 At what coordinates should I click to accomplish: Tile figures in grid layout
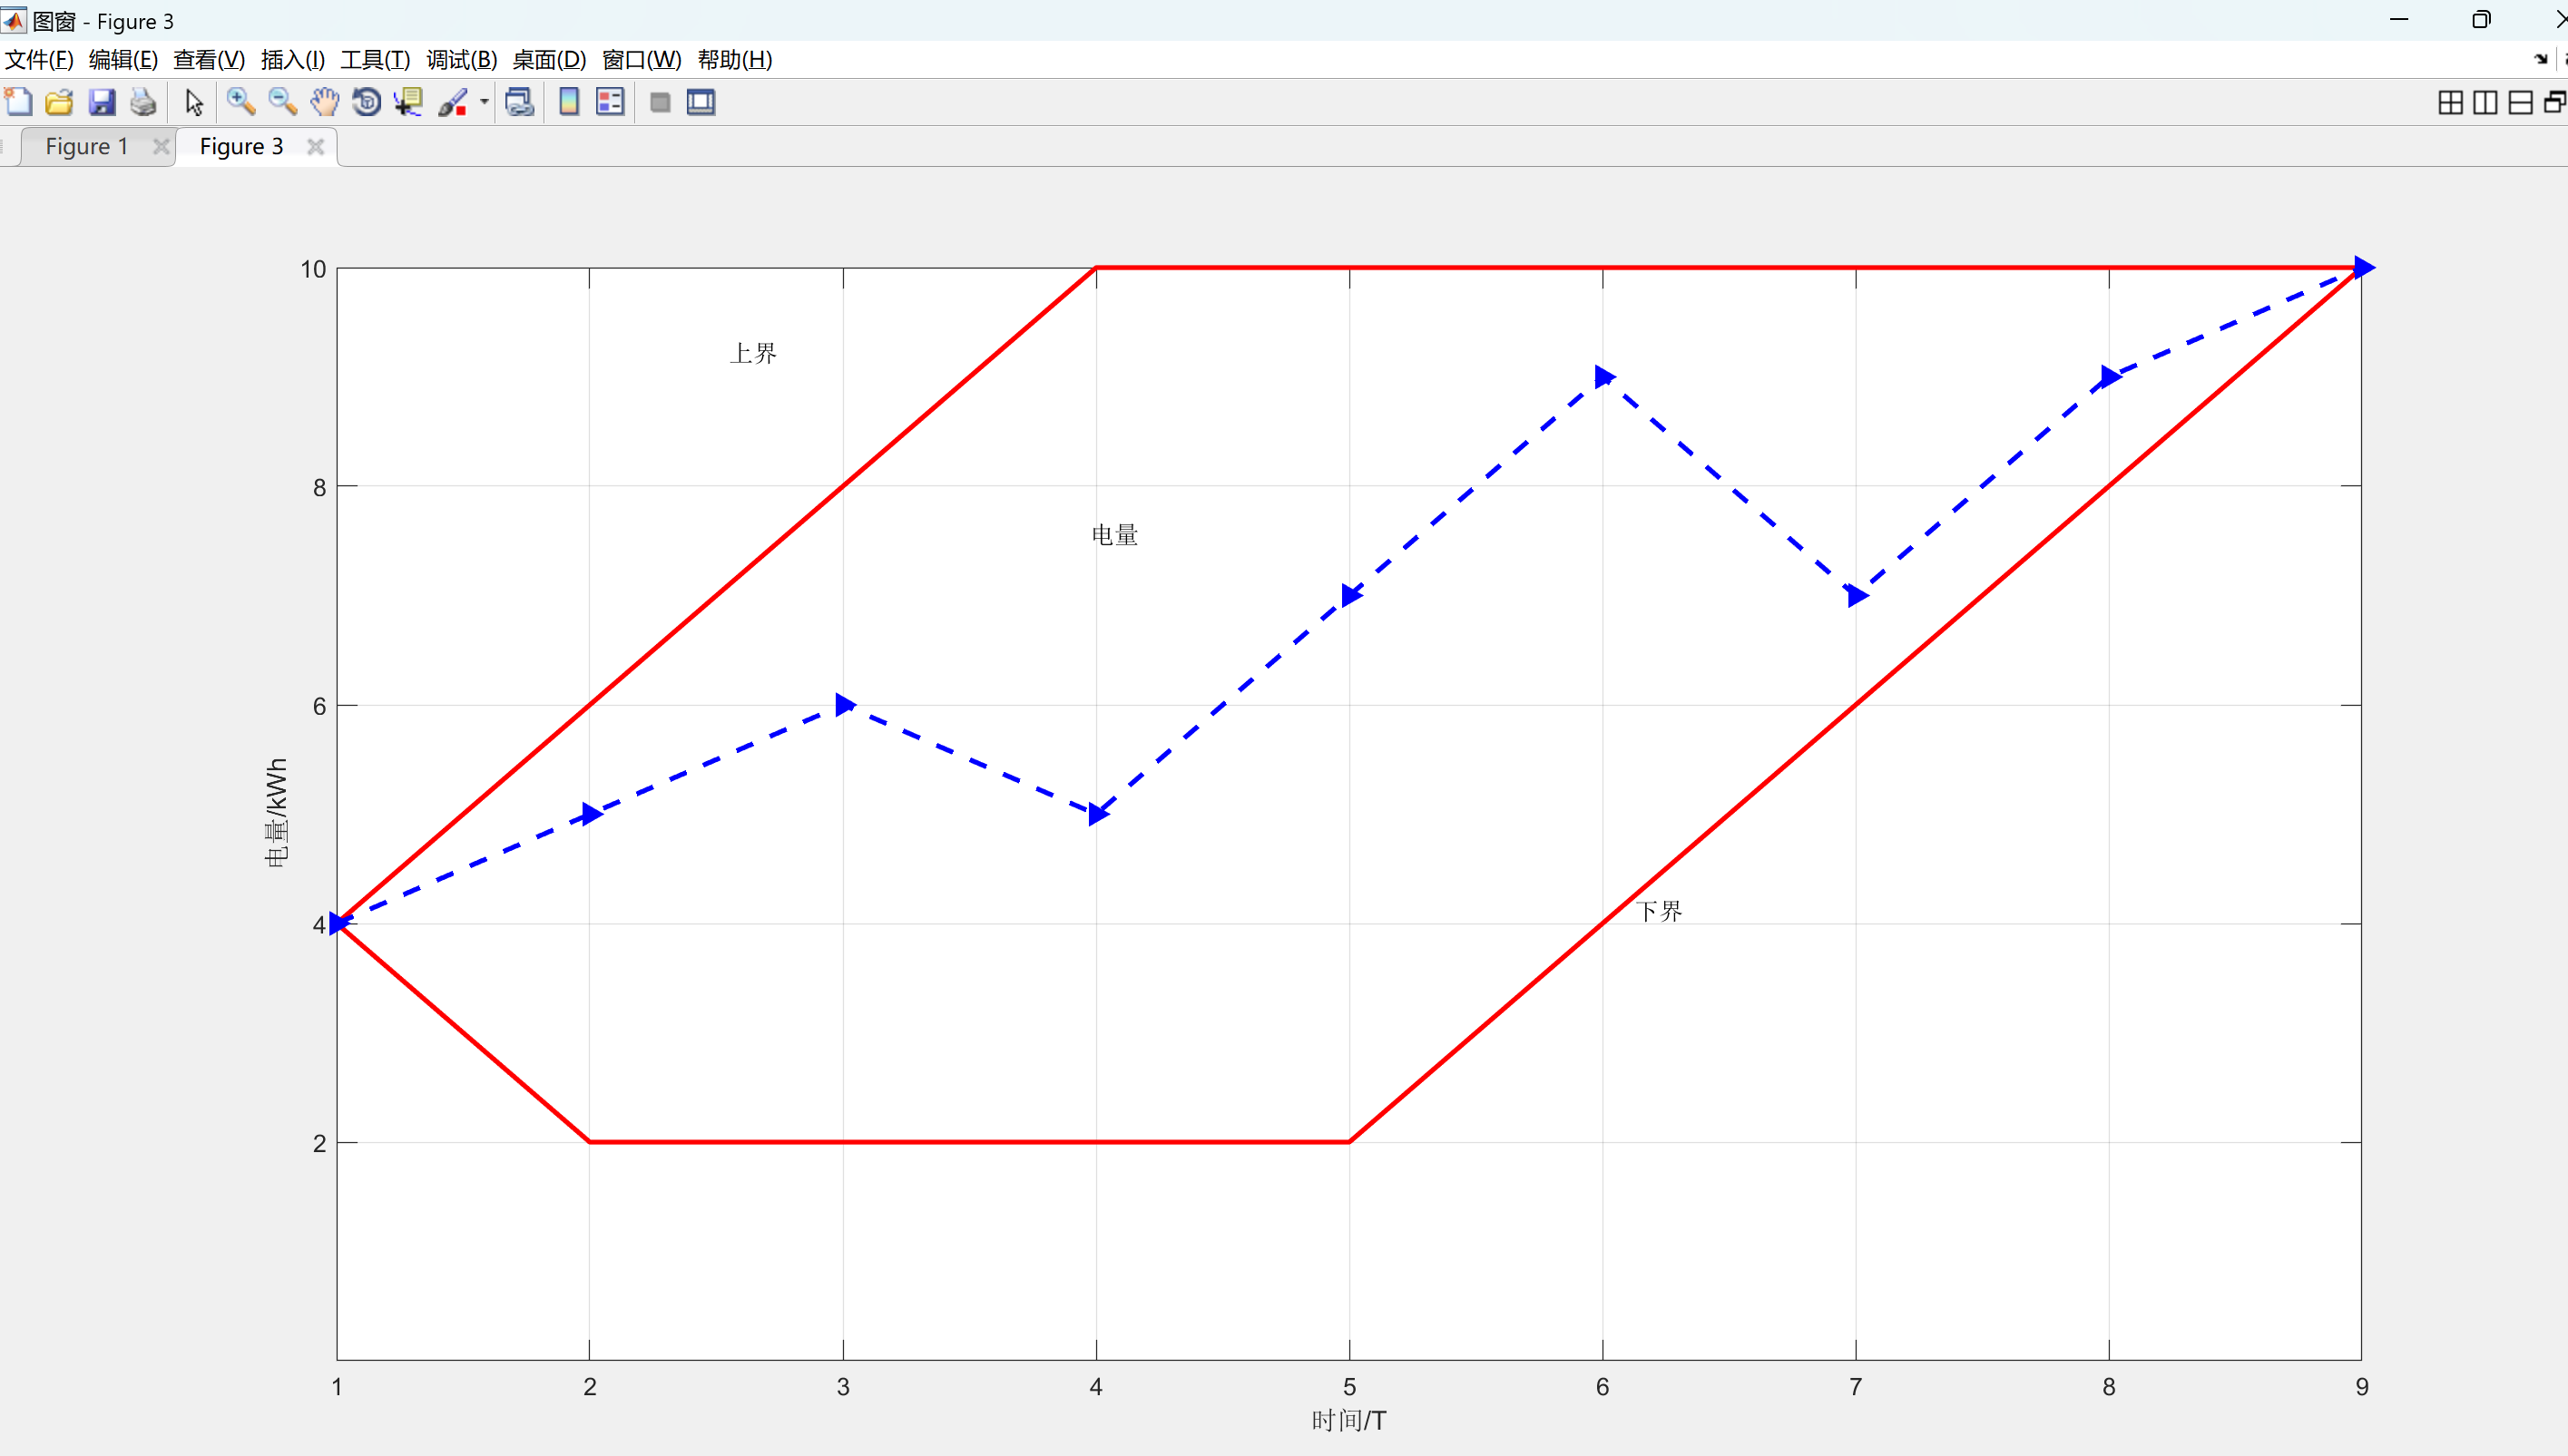(2450, 102)
